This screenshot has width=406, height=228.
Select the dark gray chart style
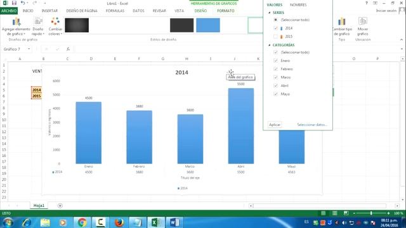pos(182,25)
